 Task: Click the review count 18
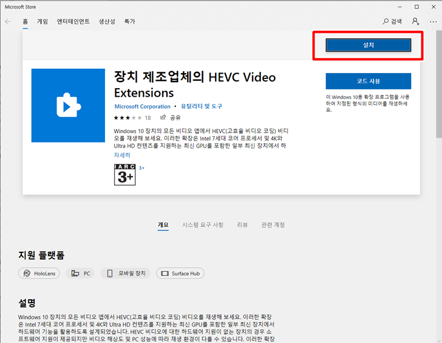(148, 118)
